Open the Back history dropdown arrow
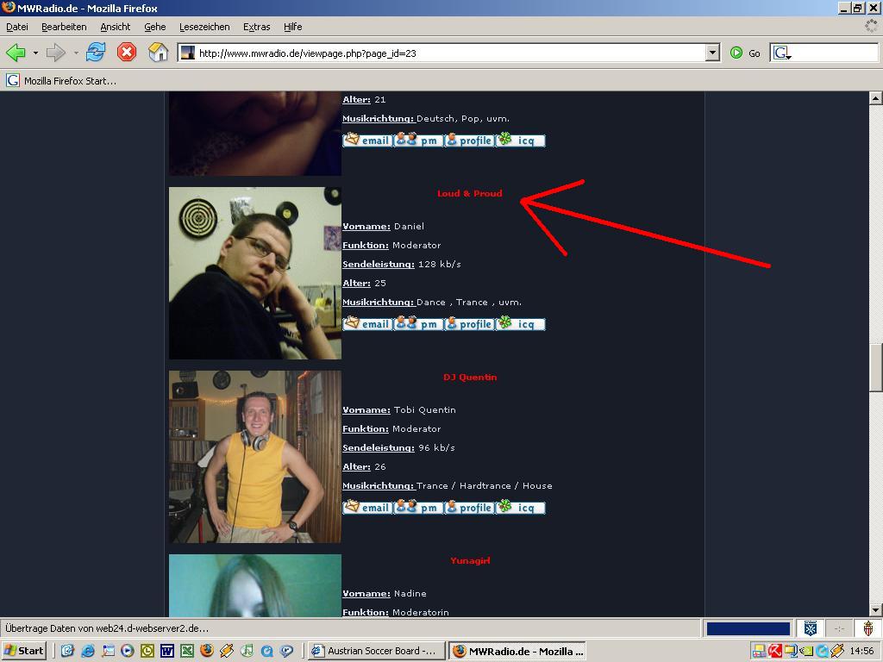 click(35, 53)
